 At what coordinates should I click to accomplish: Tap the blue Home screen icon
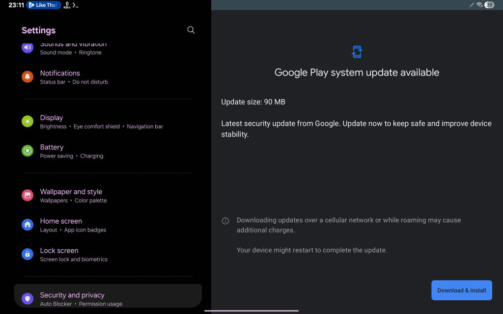28,225
